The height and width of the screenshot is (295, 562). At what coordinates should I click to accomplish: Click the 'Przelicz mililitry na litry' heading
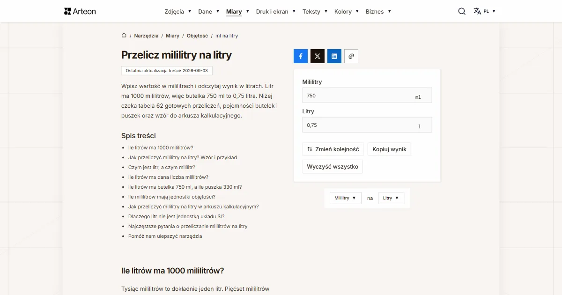tap(177, 55)
